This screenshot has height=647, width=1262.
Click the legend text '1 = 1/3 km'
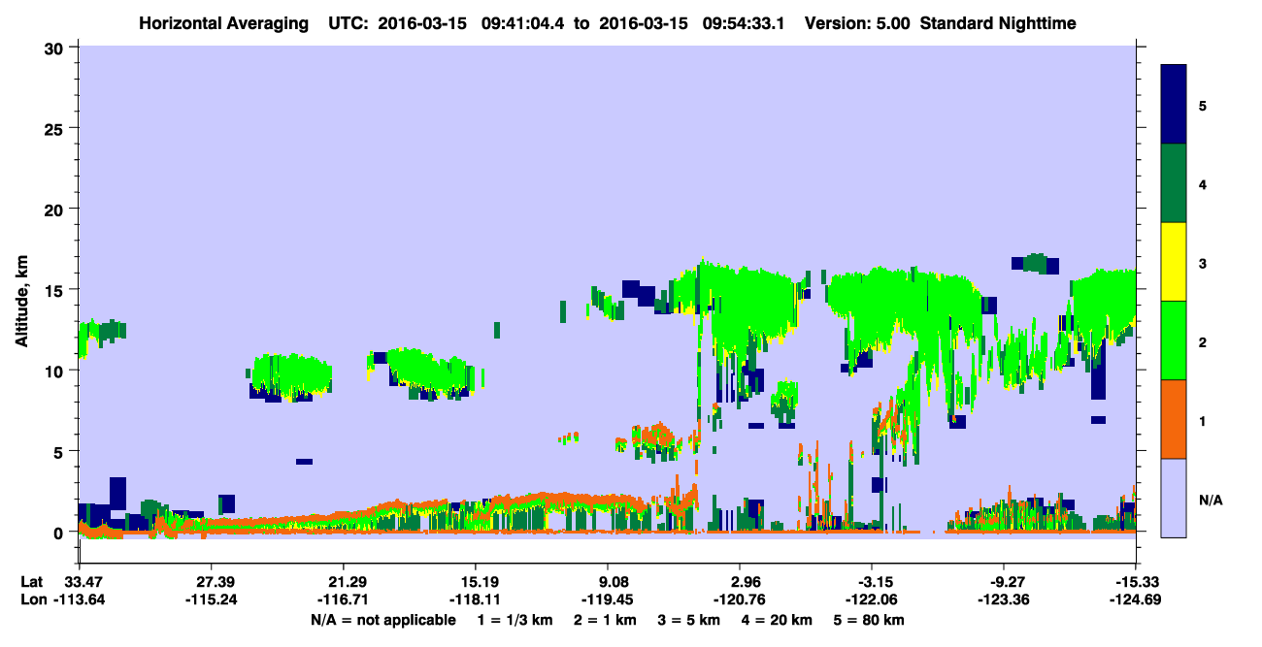click(x=515, y=620)
